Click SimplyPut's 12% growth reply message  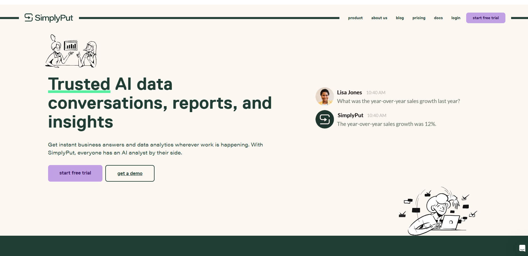(x=386, y=124)
